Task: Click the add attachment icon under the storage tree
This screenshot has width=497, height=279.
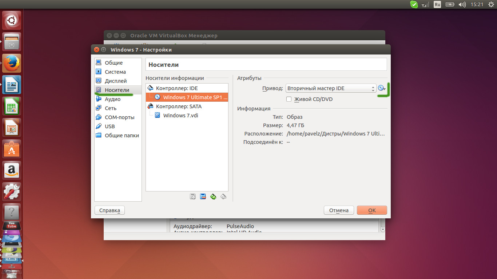Action: click(193, 197)
